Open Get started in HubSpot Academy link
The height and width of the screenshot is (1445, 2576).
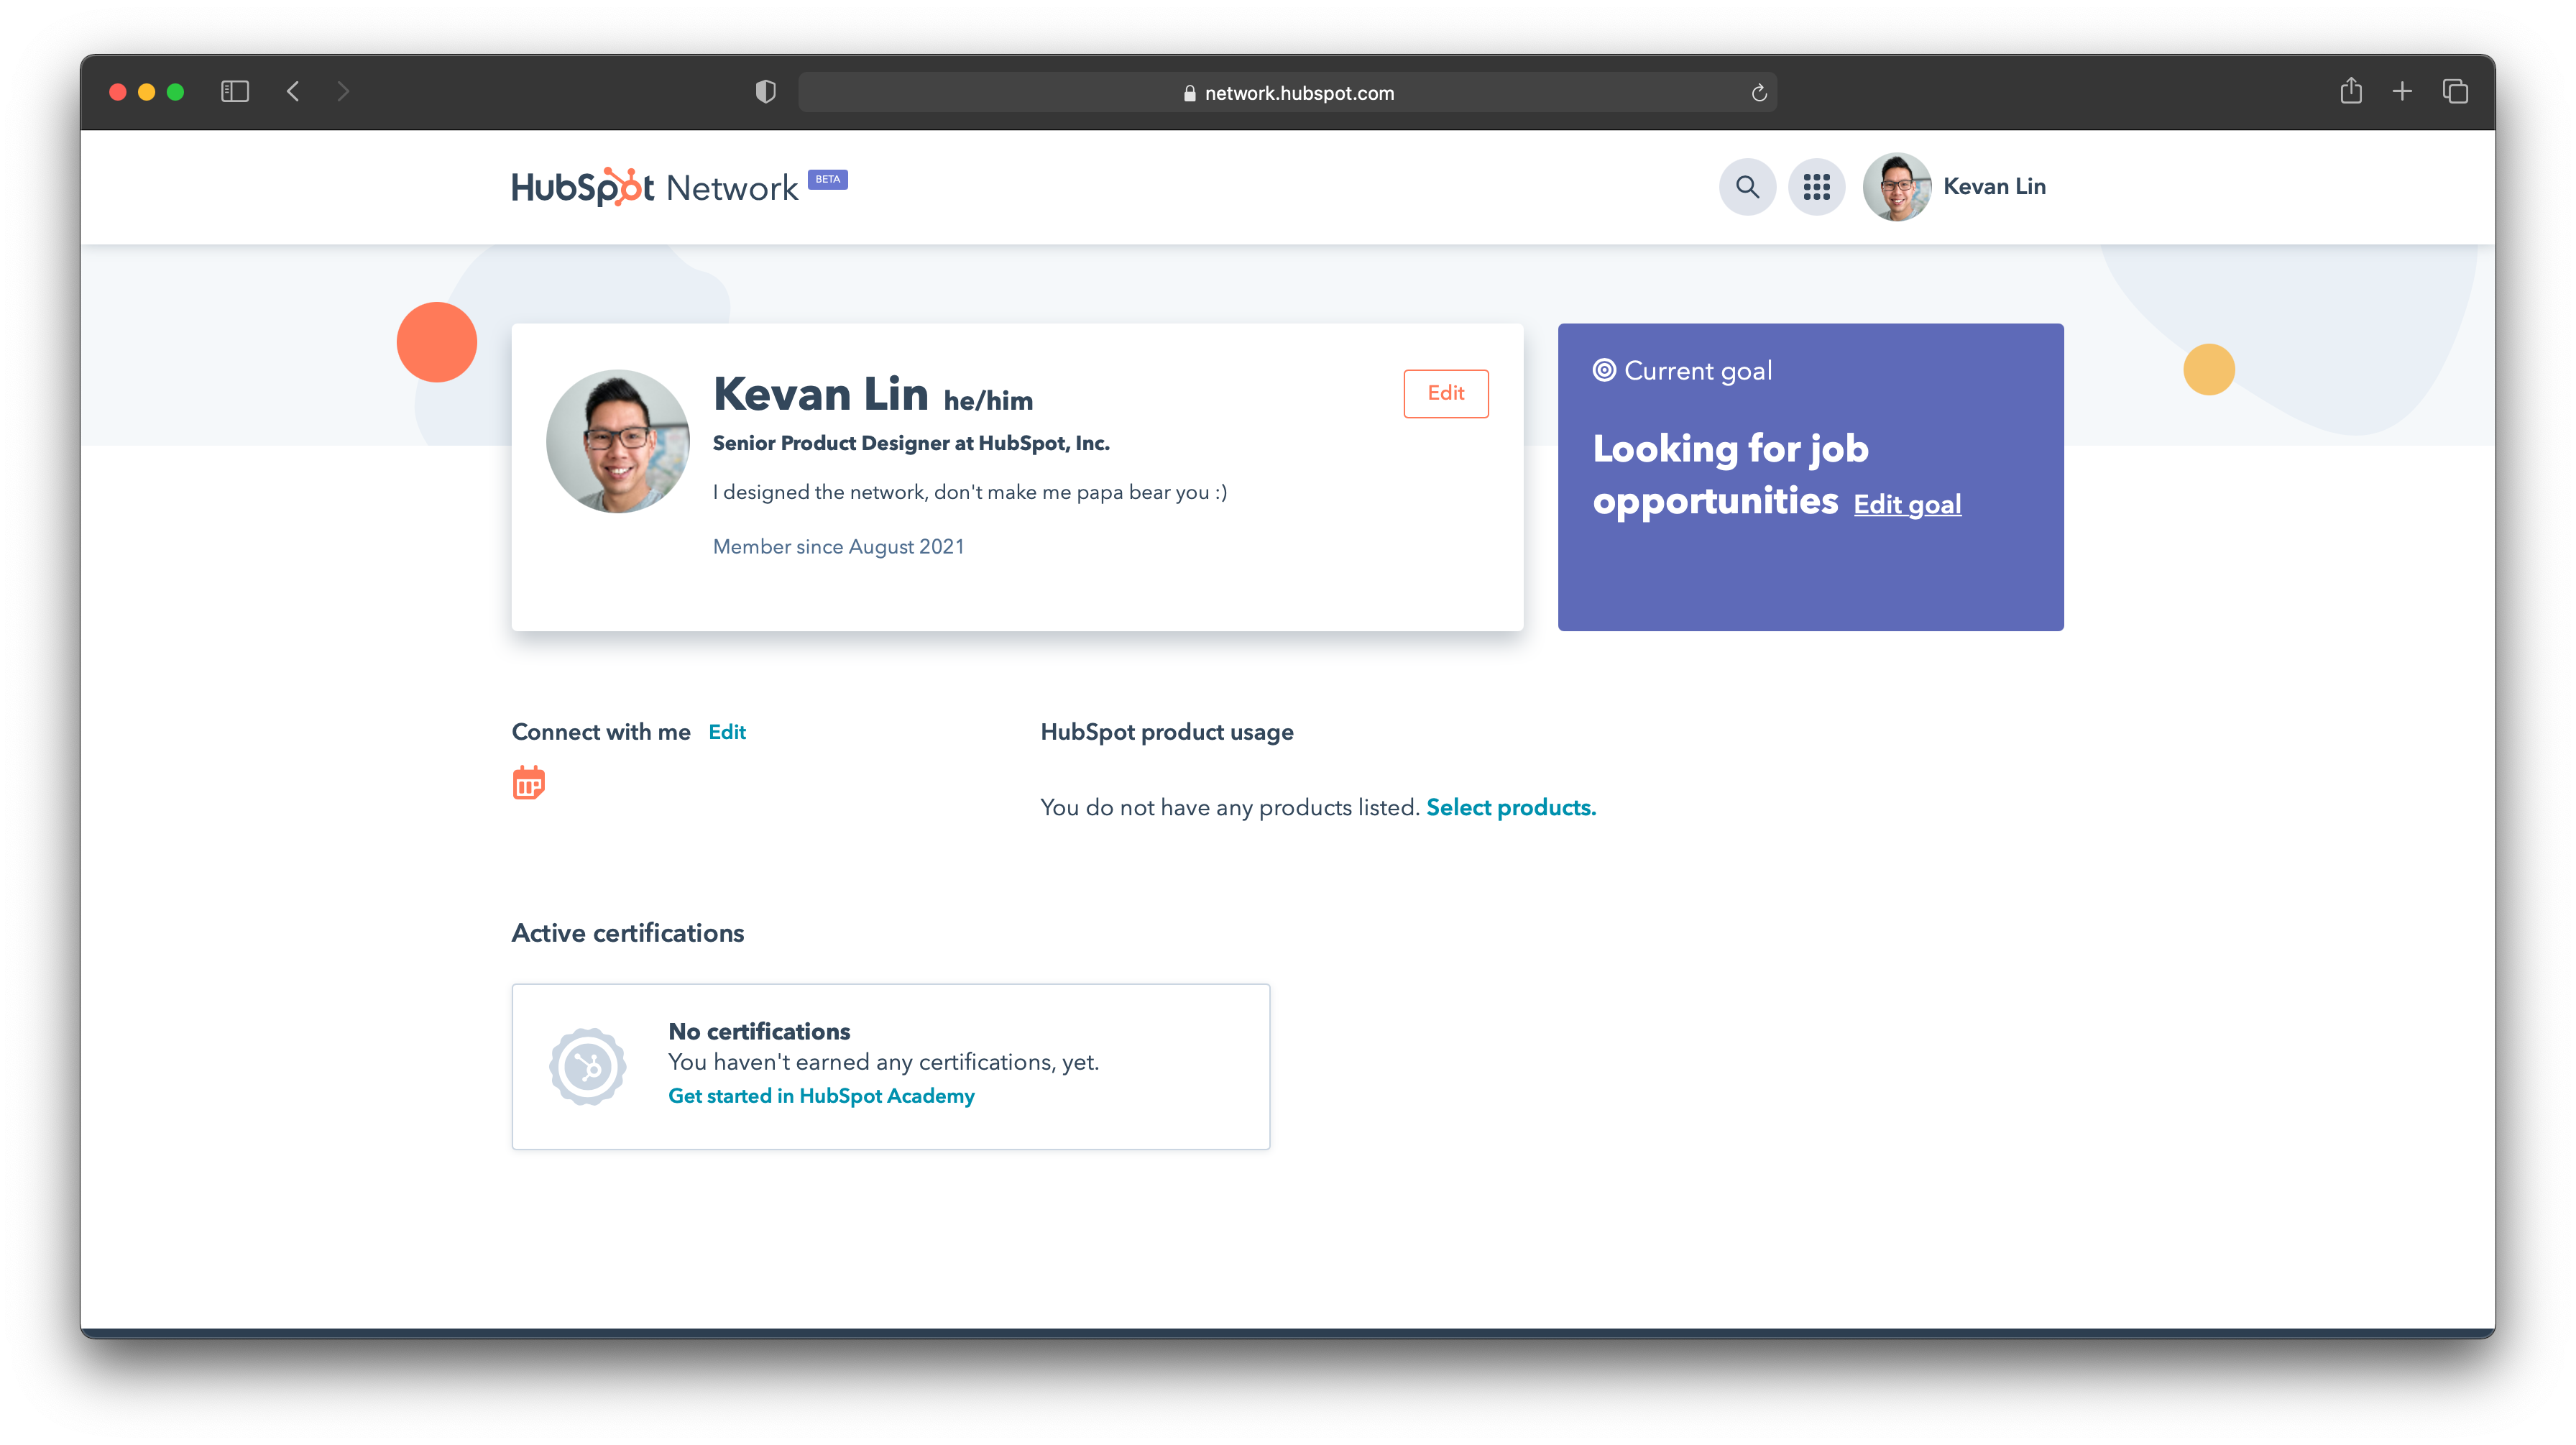pos(821,1096)
